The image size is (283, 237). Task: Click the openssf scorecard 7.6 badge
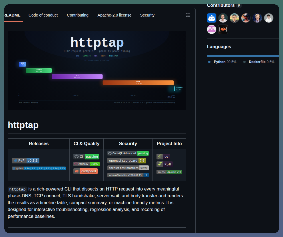click(127, 161)
